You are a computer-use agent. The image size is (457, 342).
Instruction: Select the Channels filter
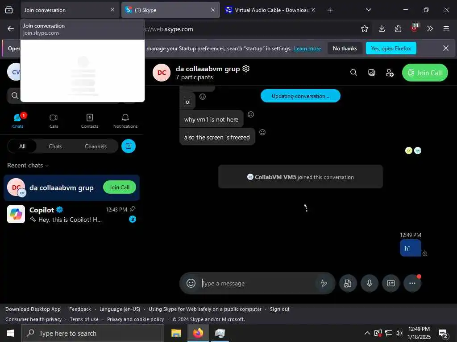(x=96, y=146)
